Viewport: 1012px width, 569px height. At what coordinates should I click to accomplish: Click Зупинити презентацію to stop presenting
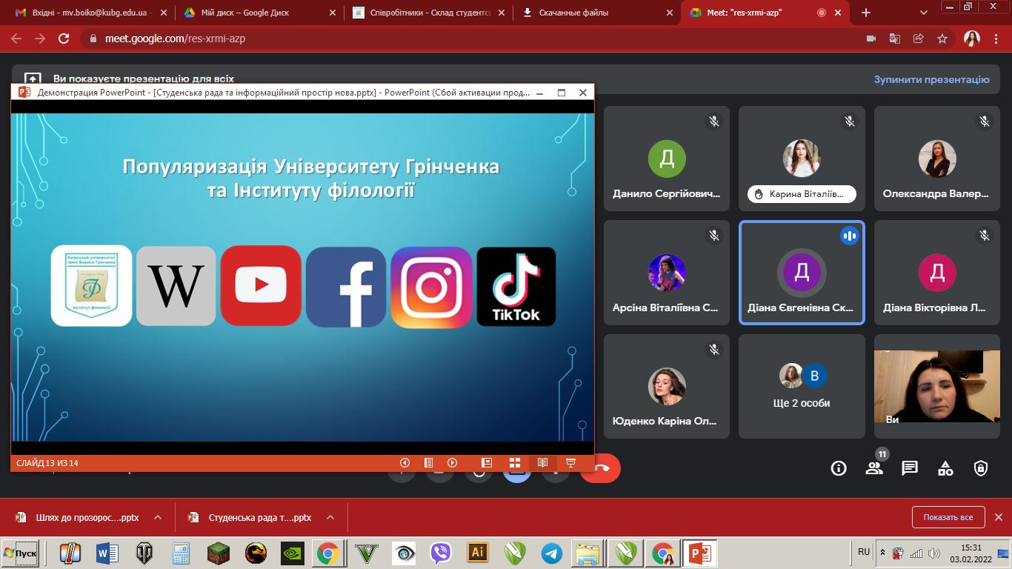[931, 79]
